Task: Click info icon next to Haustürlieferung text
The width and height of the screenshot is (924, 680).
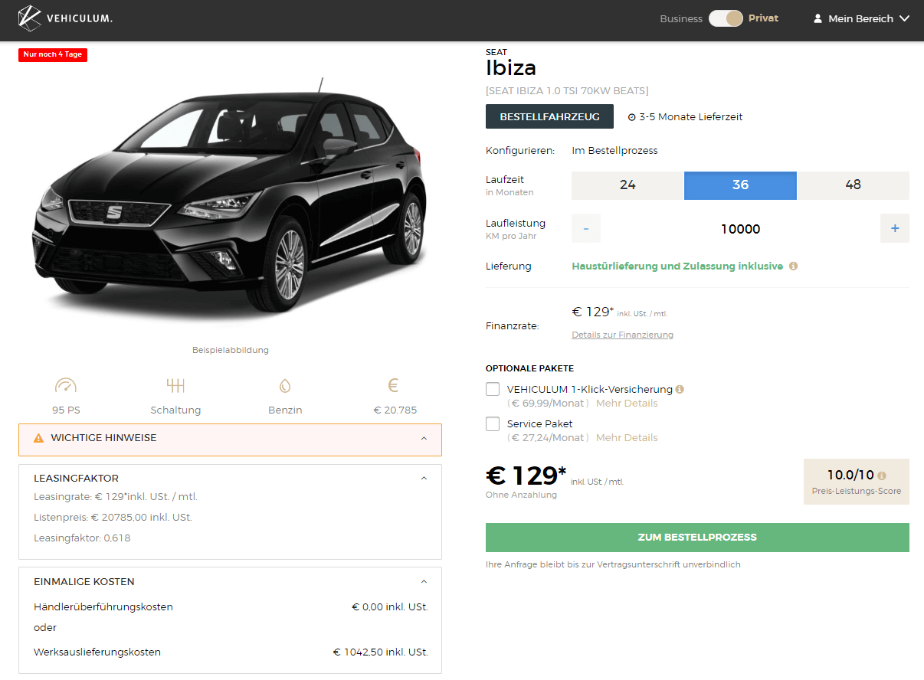Action: point(793,266)
